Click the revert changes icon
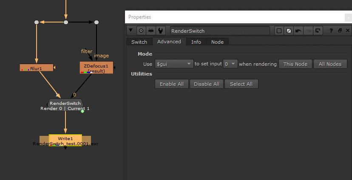Viewport: 352px width, 180px height. tap(318, 31)
